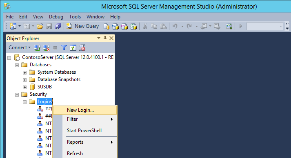291x158 pixels.
Task: Collapse the Logins folder
Action: pyautogui.click(x=24, y=102)
